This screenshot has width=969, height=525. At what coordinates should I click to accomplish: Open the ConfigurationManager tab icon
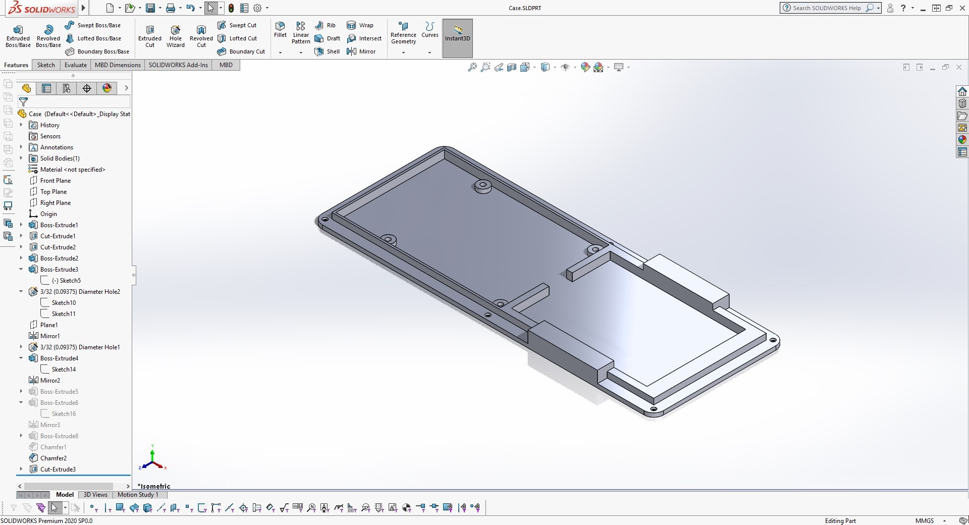(x=67, y=88)
